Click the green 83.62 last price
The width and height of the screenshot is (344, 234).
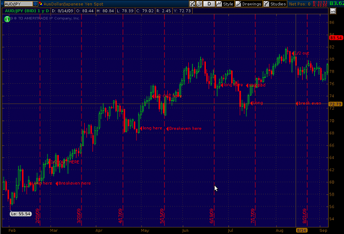[x=336, y=3]
